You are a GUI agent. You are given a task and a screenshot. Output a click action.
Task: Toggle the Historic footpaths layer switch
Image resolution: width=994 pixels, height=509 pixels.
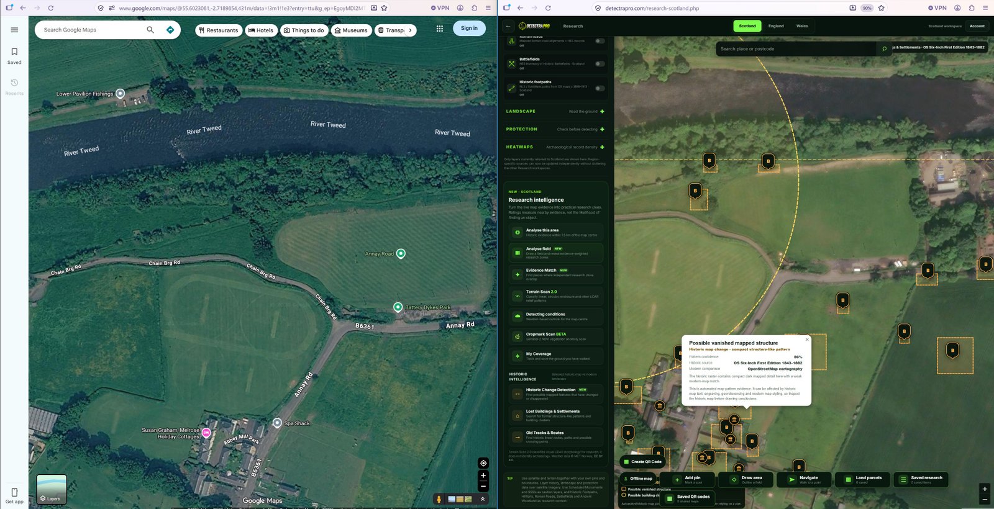click(600, 88)
